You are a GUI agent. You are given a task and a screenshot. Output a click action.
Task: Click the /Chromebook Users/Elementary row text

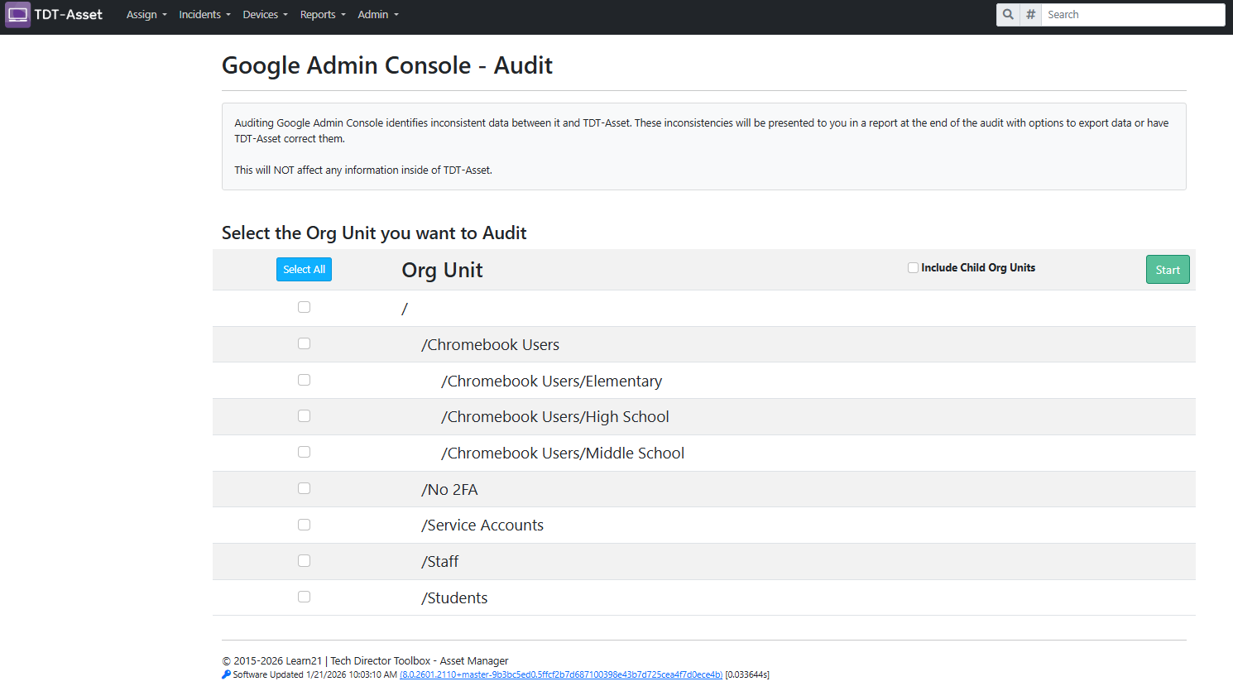(552, 381)
